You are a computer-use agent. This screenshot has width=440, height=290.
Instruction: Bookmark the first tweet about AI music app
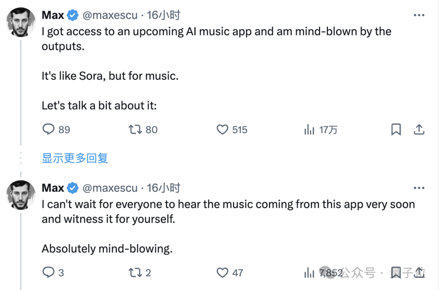point(396,130)
